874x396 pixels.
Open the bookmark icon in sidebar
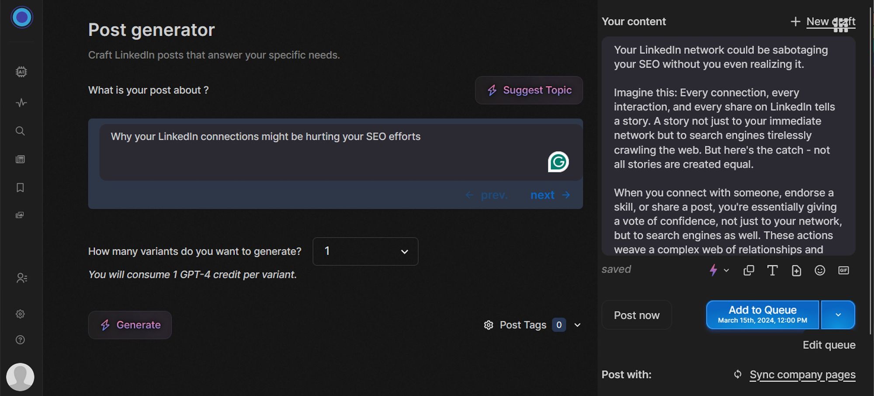(20, 188)
